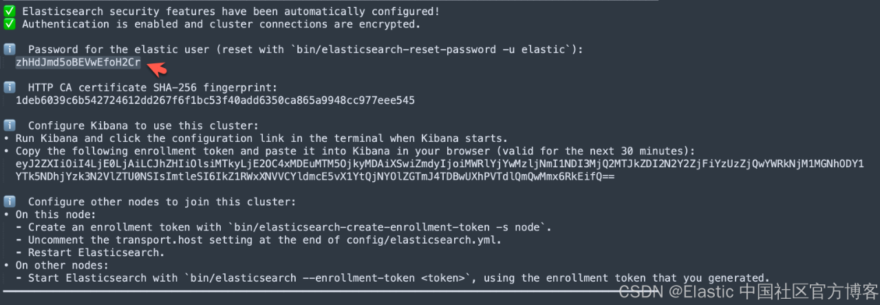Click the SHA-256 fingerprint value starting 1deb6039
The width and height of the screenshot is (880, 305).
pyautogui.click(x=215, y=100)
